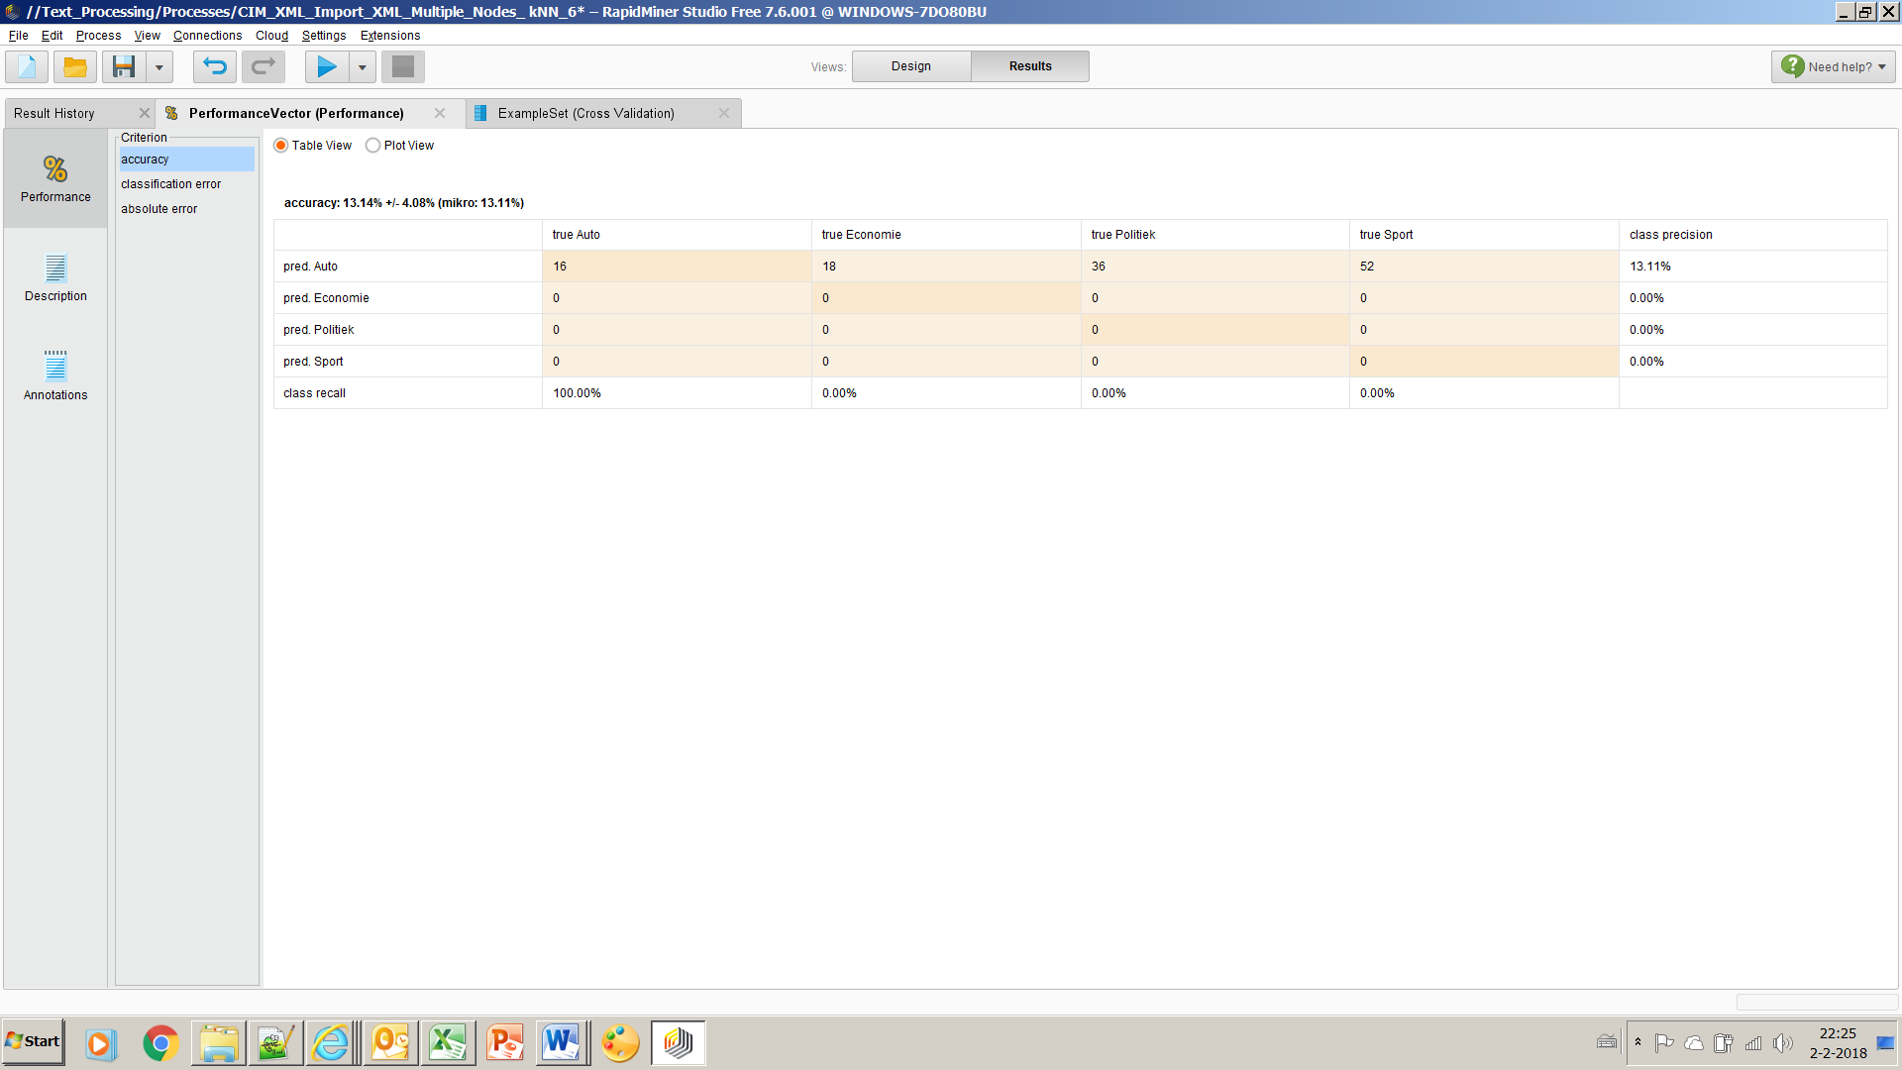1902x1070 pixels.
Task: Expand the save options dropdown arrow
Action: click(x=158, y=66)
